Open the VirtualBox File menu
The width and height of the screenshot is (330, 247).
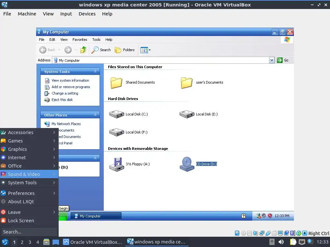7,14
